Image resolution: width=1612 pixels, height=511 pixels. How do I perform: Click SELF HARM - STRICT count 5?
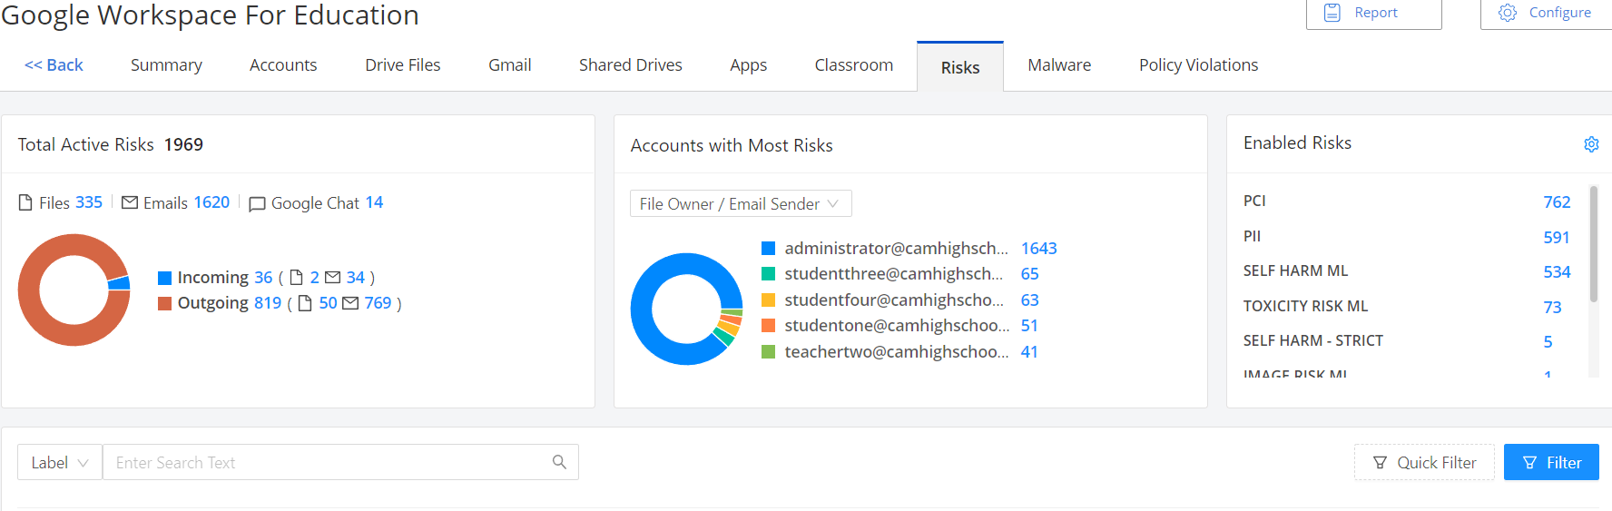click(1548, 341)
